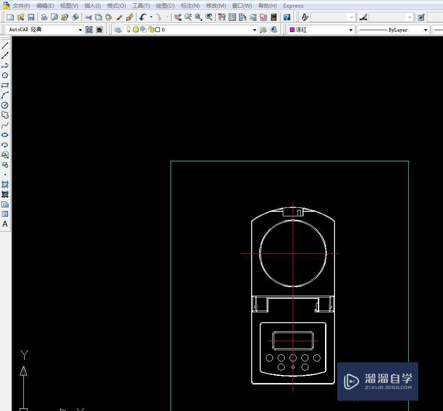Viewport: 443px width, 411px height.
Task: Open the 绘图(D) menu
Action: coord(164,6)
